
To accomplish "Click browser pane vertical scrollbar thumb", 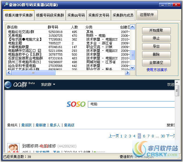I will pos(177,91).
